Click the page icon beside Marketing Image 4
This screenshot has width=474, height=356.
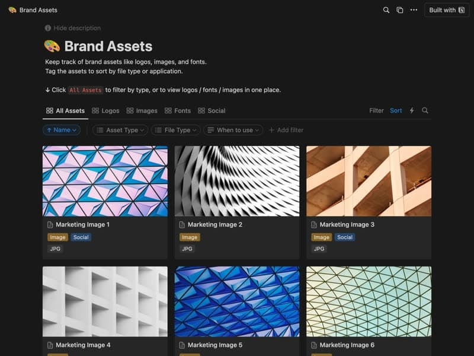pos(50,345)
